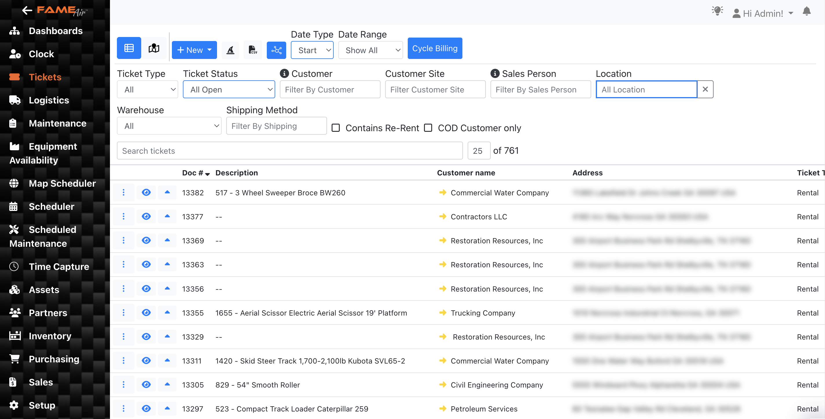
Task: Open three-dot menu for ticket 13382
Action: coord(123,192)
